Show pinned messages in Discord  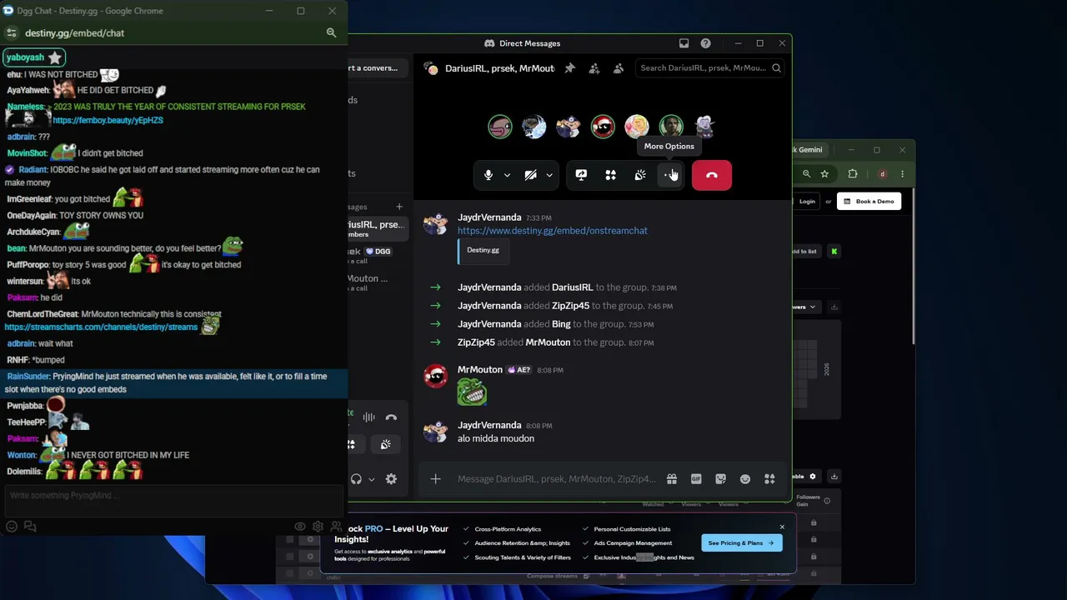(570, 68)
